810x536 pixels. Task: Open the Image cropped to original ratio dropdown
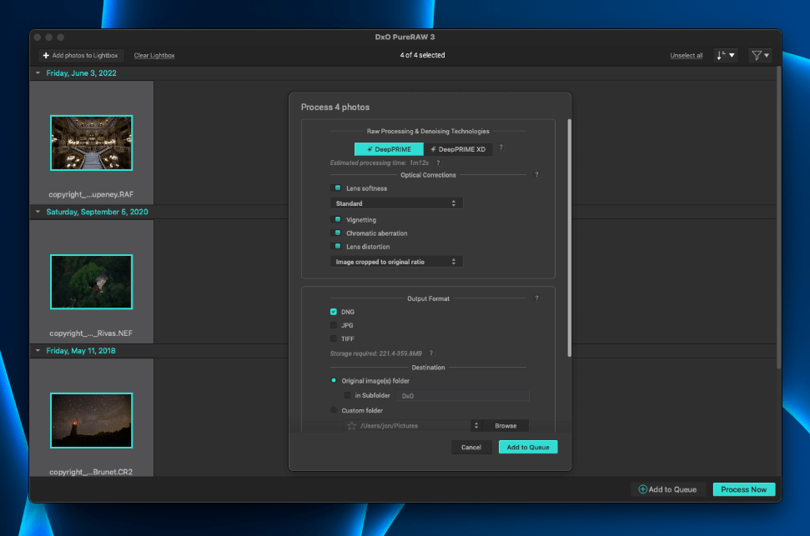click(x=396, y=262)
